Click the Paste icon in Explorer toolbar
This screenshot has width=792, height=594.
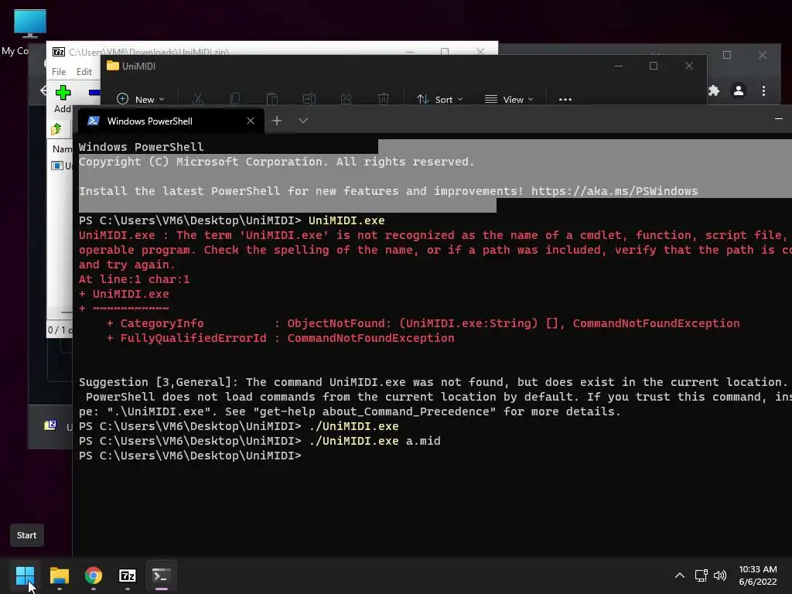(272, 99)
